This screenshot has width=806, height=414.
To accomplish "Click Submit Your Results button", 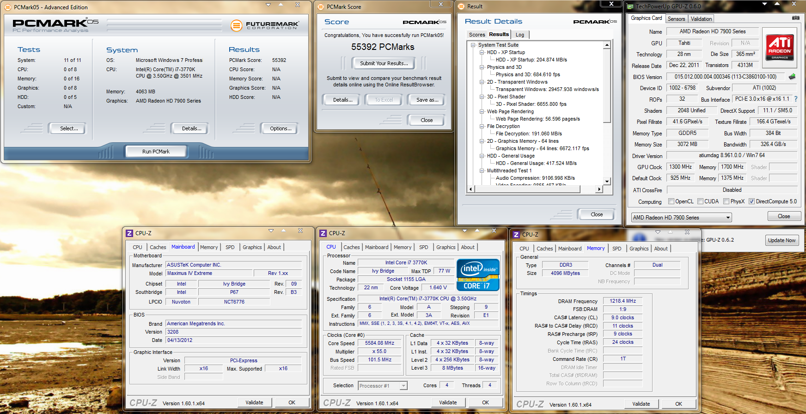I will point(384,63).
